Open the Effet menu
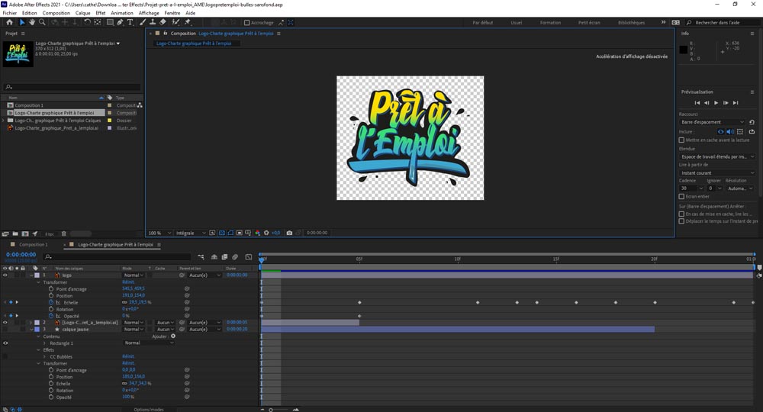This screenshot has height=412, width=763. point(101,13)
